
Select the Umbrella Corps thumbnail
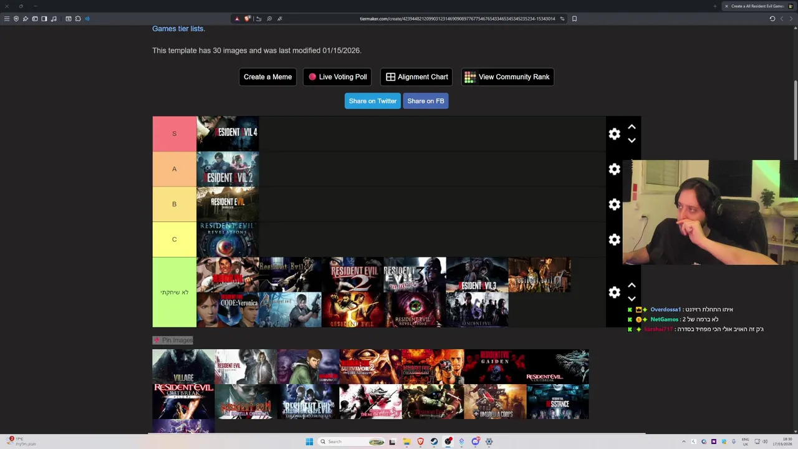495,402
